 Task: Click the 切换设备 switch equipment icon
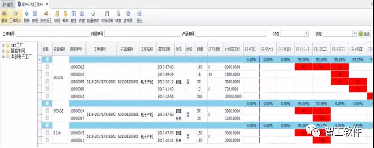107,16
